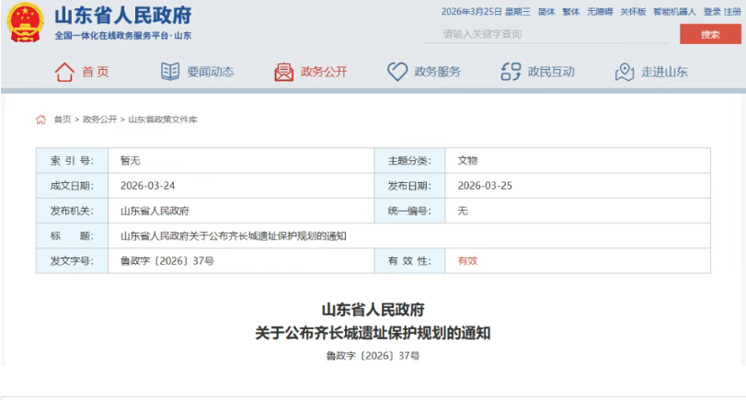This screenshot has height=400, width=746.
Task: Switch to 简体 simplified Chinese
Action: point(546,12)
